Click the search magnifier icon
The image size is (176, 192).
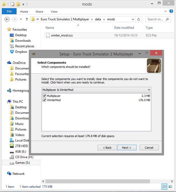[x=167, y=19]
